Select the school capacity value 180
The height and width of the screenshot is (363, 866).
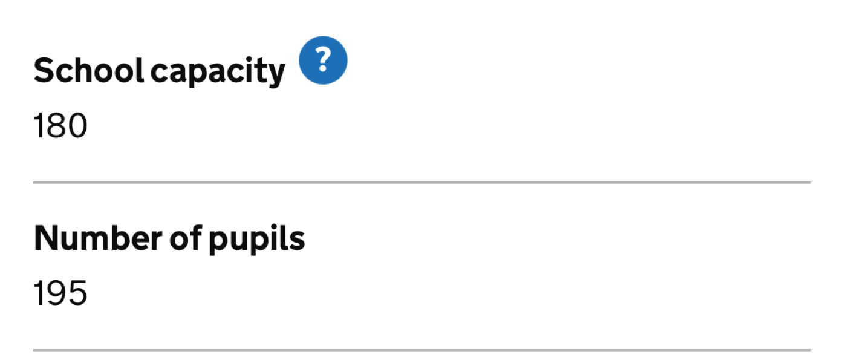[60, 127]
